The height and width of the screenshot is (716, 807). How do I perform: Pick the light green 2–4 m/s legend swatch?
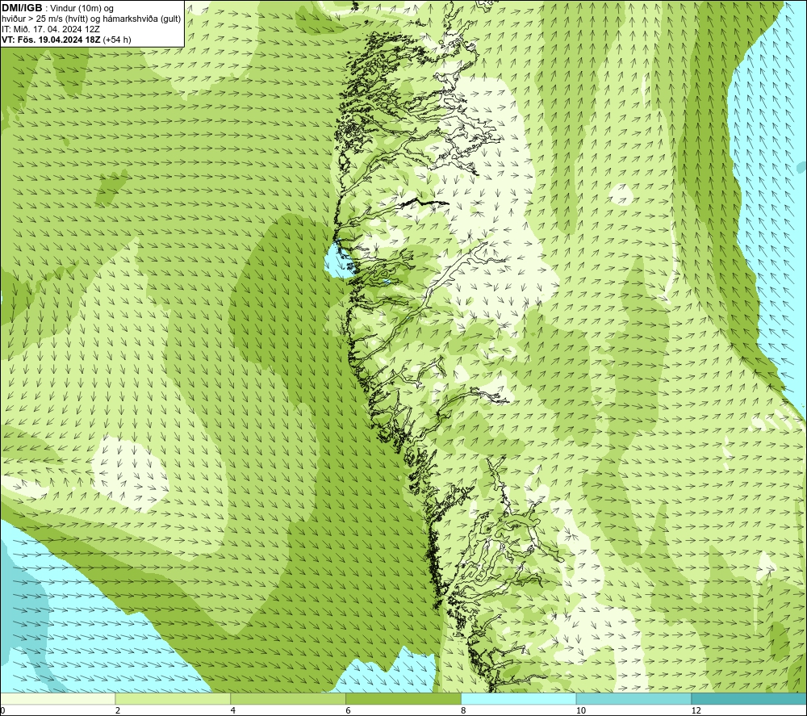click(173, 698)
